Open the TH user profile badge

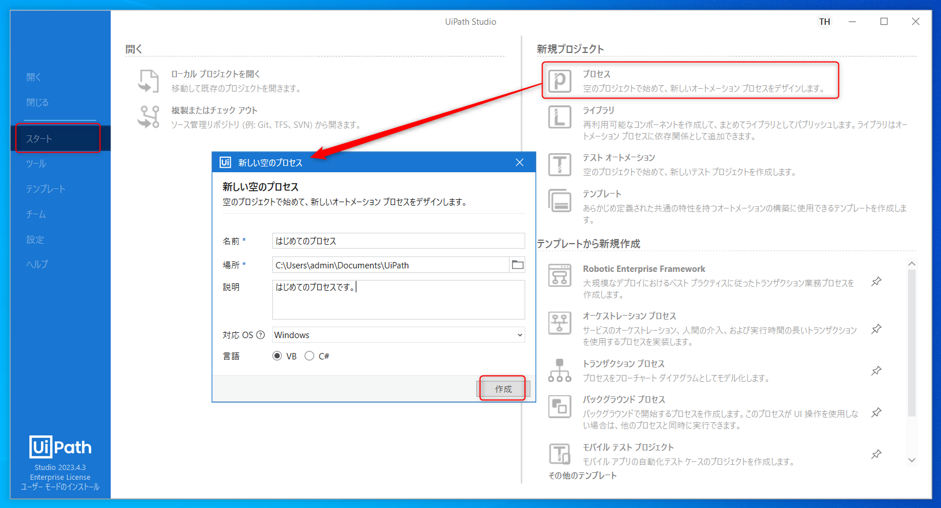[825, 22]
